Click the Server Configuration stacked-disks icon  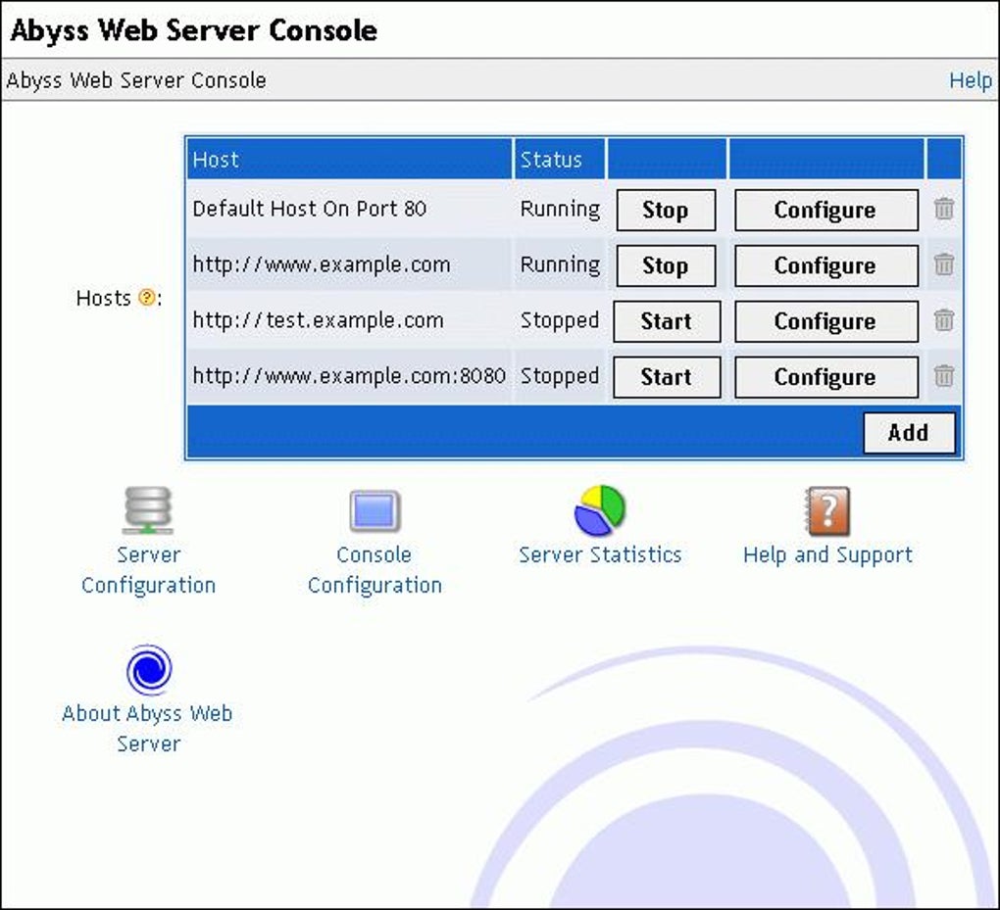tap(148, 510)
